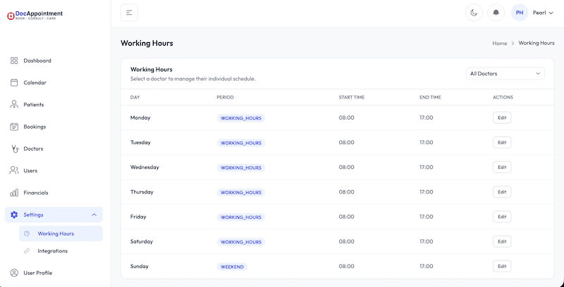Edit Saturday working hours
The height and width of the screenshot is (287, 564).
(502, 241)
